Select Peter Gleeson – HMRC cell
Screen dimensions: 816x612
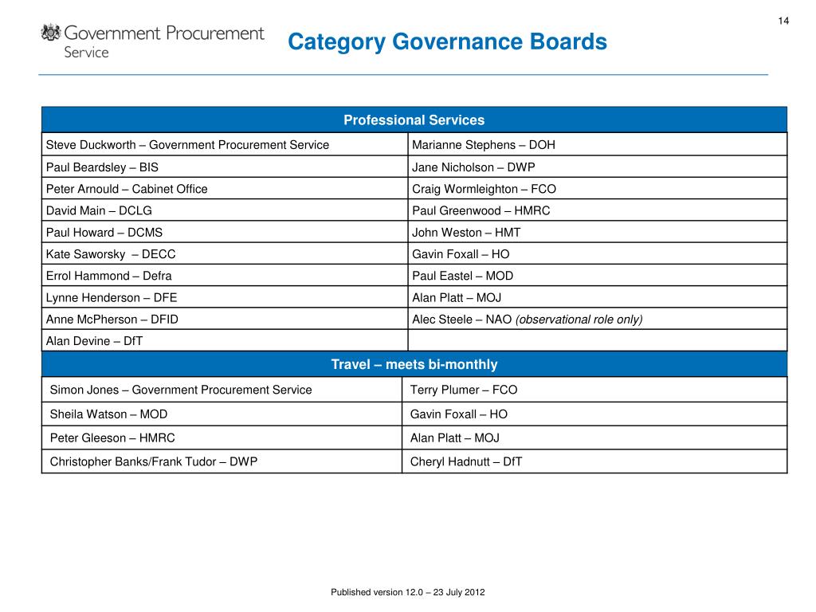pyautogui.click(x=222, y=437)
